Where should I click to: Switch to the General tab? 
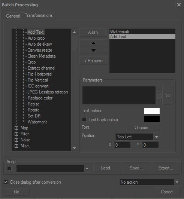point(13,16)
